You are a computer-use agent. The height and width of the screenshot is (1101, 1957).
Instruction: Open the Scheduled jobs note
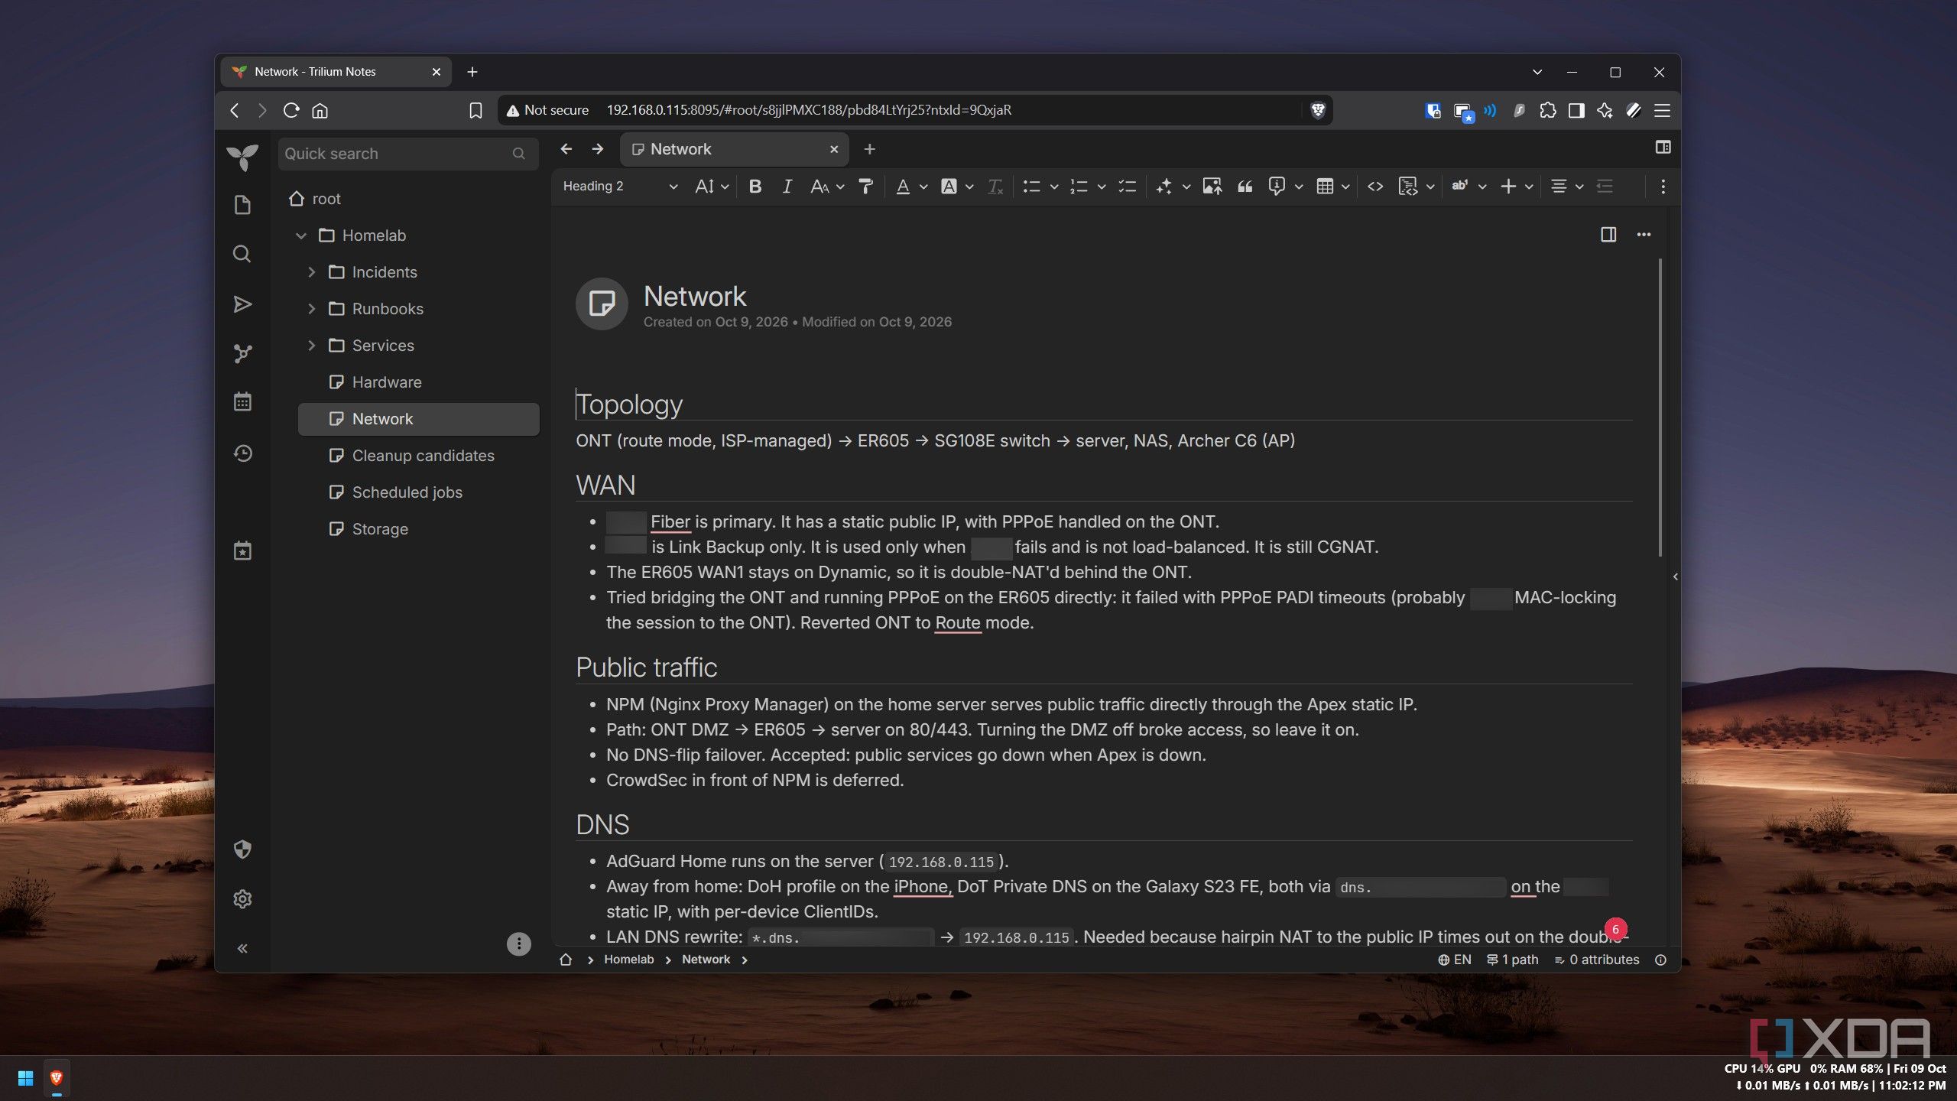pyautogui.click(x=418, y=492)
